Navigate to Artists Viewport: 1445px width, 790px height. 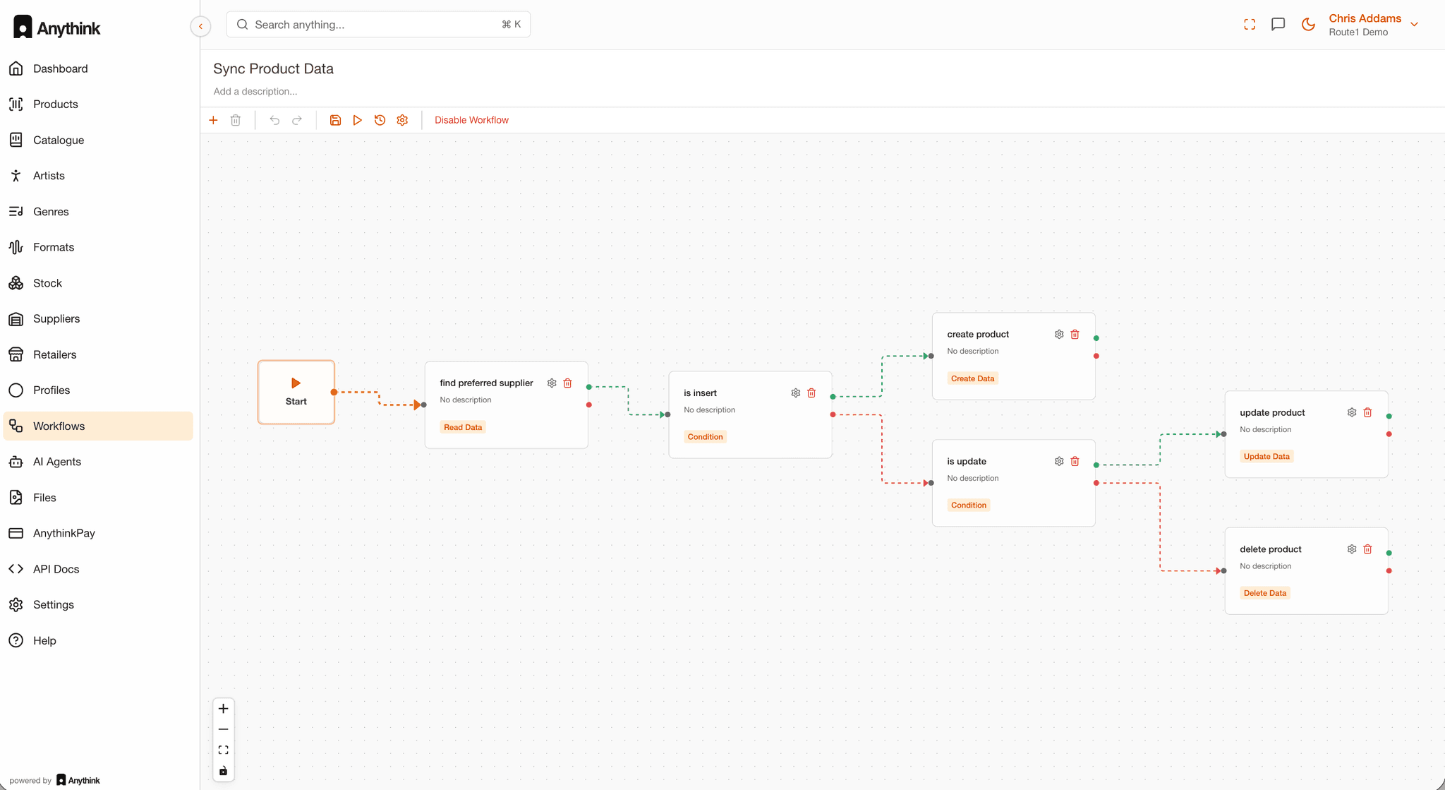[x=97, y=176]
